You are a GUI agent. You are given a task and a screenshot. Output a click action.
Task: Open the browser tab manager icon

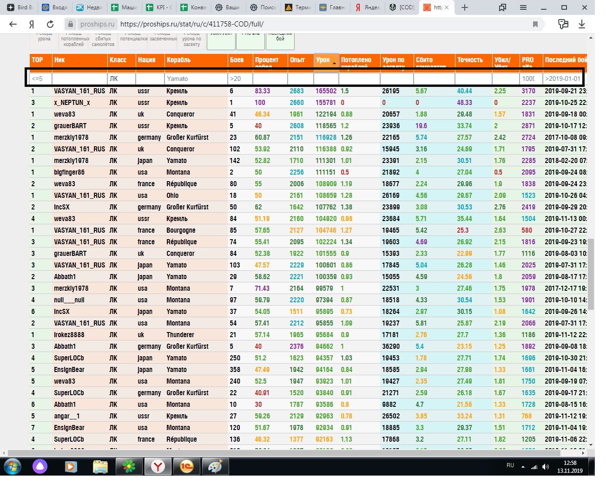502,7
